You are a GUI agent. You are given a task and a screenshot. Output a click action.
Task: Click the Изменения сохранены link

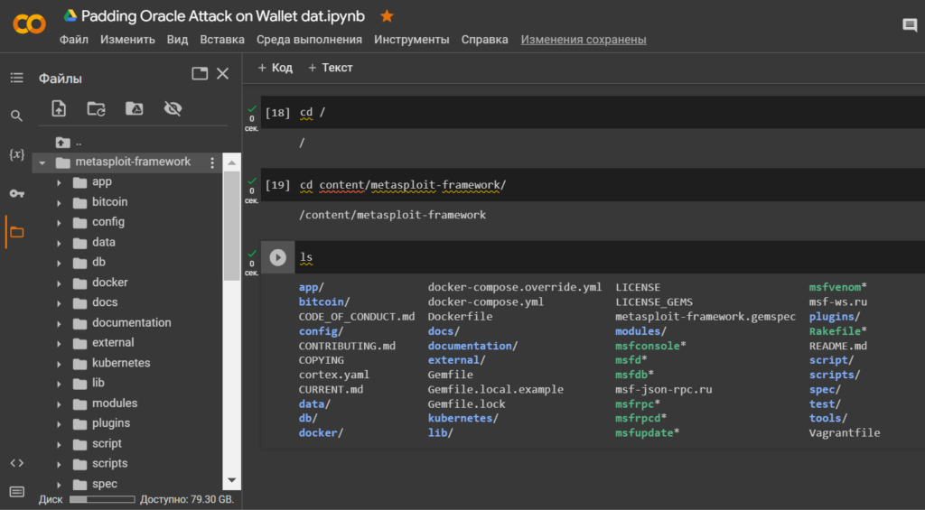[584, 40]
